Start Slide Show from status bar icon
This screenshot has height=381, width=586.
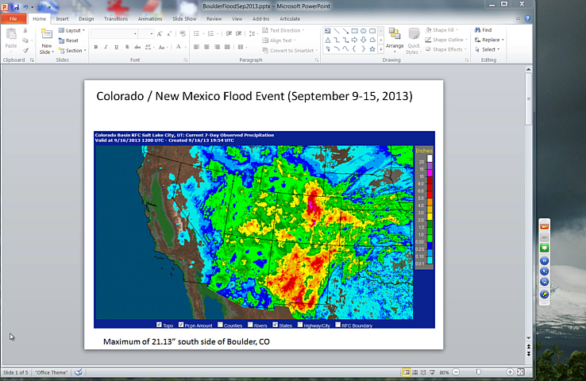[x=434, y=372]
